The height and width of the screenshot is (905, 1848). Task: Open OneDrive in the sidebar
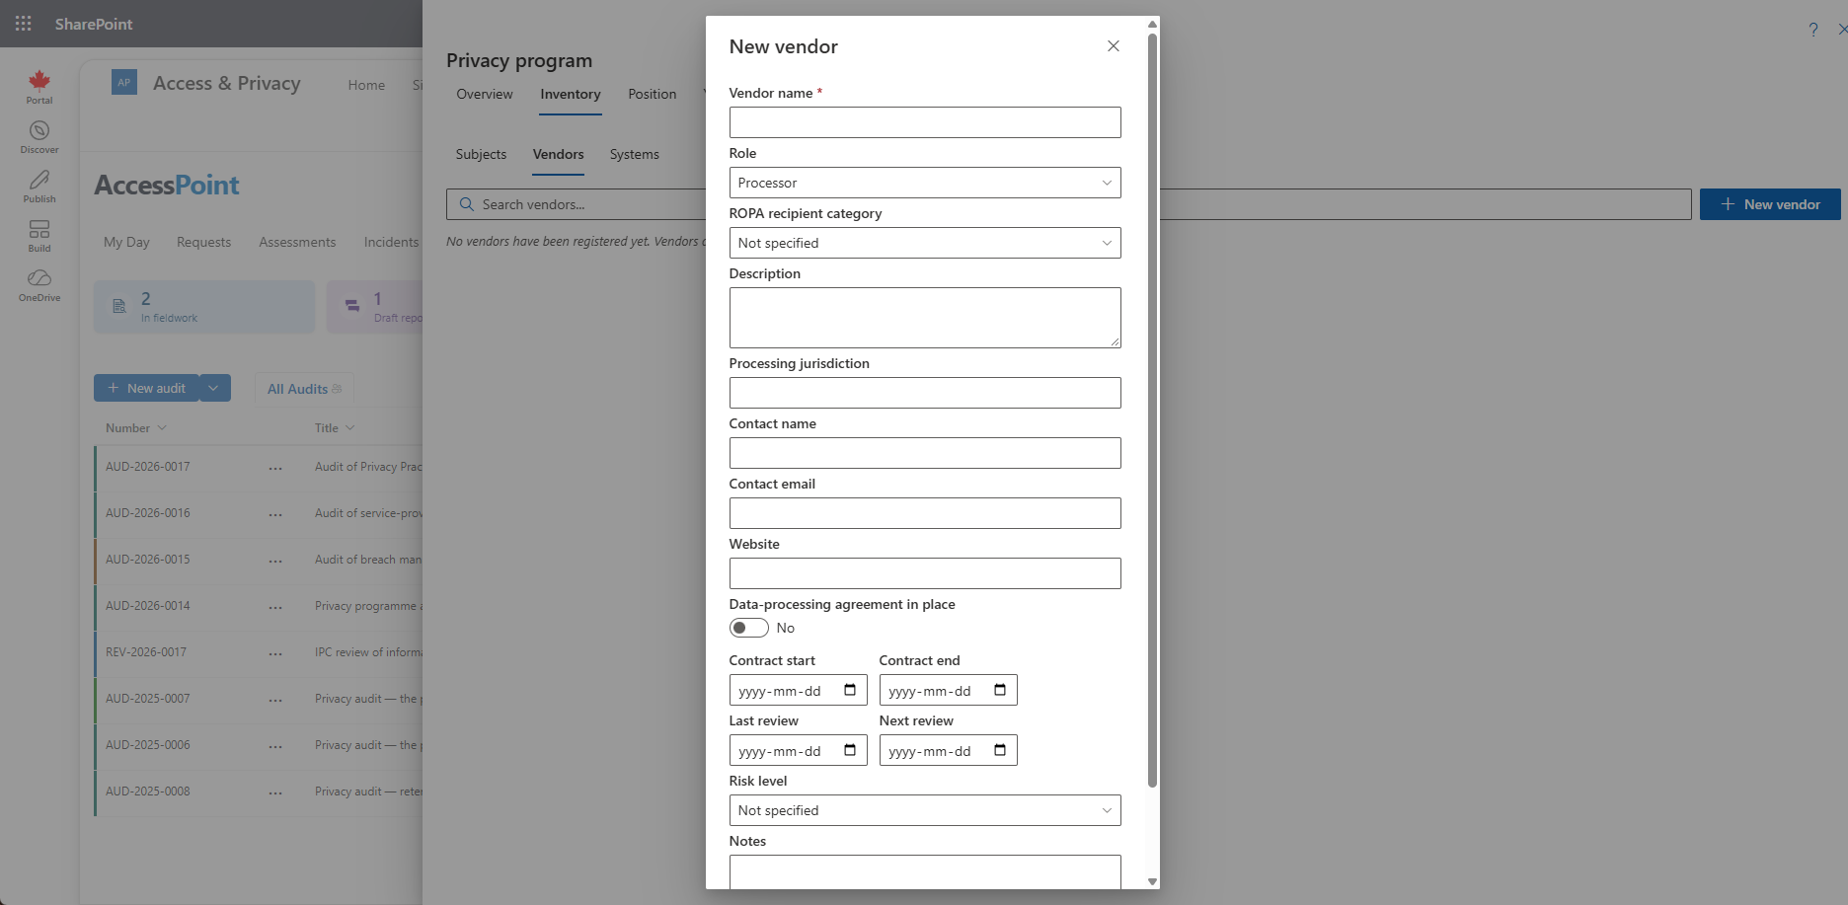[39, 285]
